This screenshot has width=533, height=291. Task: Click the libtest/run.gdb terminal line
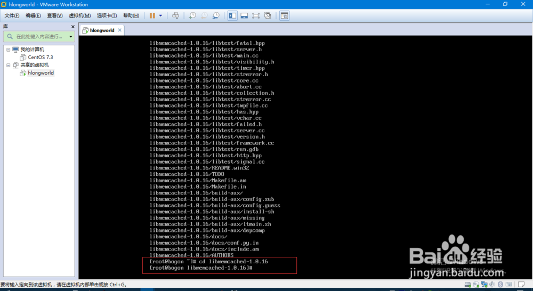(204, 149)
